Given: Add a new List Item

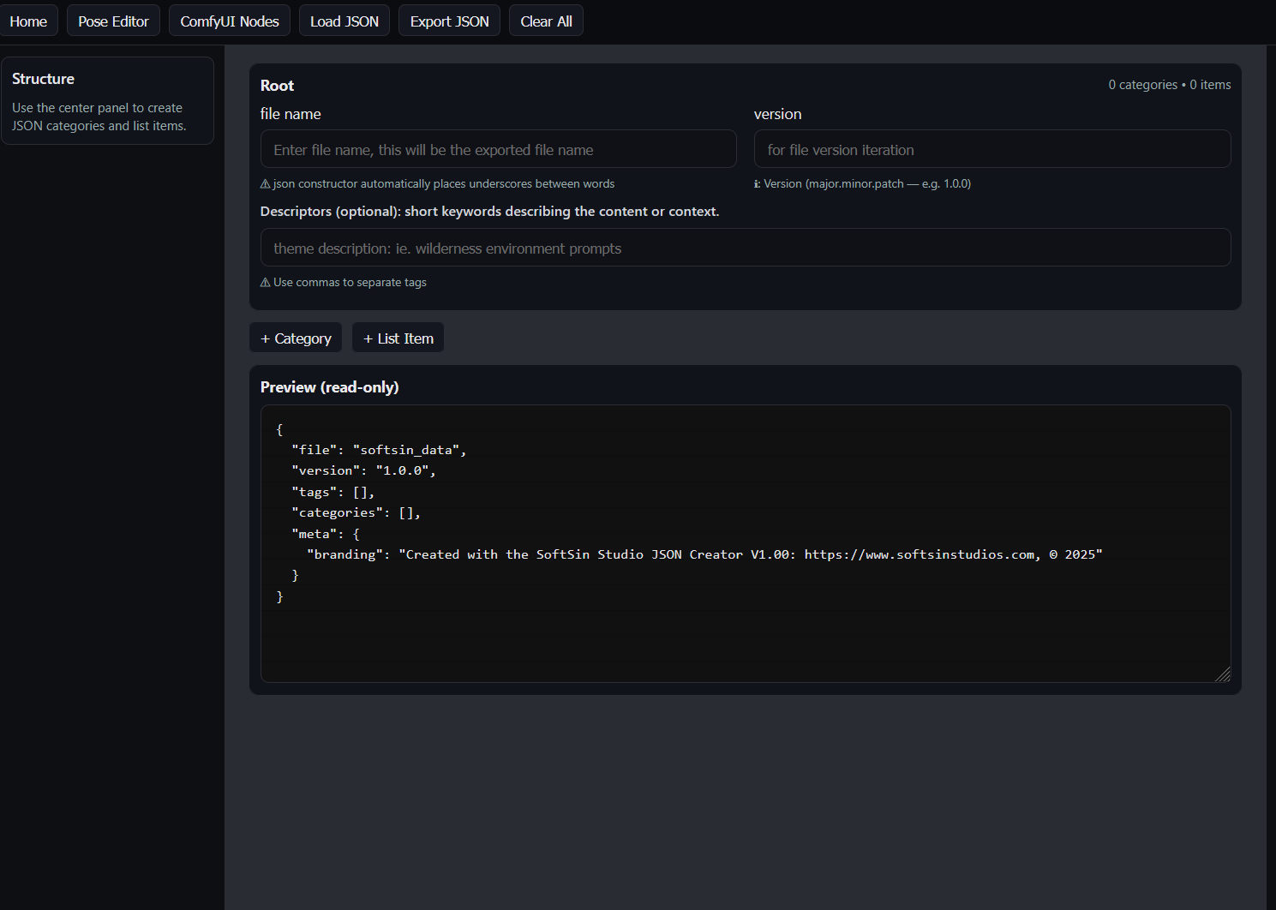Looking at the screenshot, I should coord(398,337).
